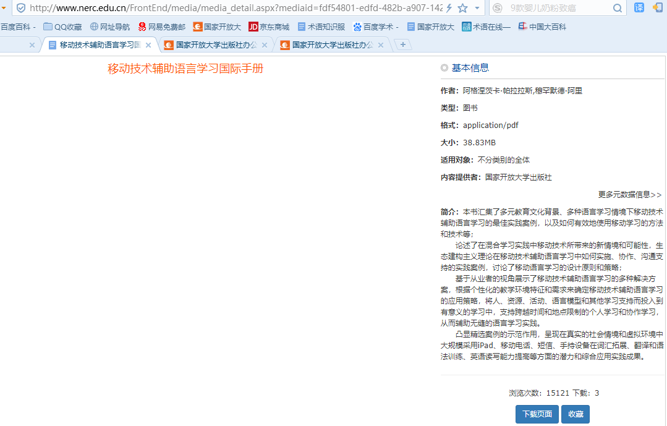Close the 移动技术辅助语言学习 tab
667x426 pixels.
pos(148,45)
